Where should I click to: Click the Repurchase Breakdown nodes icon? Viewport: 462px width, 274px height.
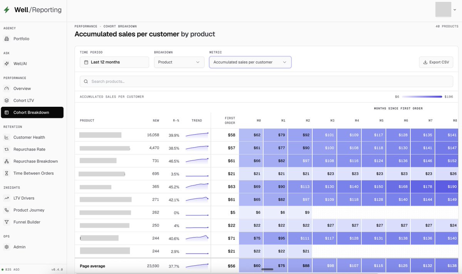tap(6, 161)
